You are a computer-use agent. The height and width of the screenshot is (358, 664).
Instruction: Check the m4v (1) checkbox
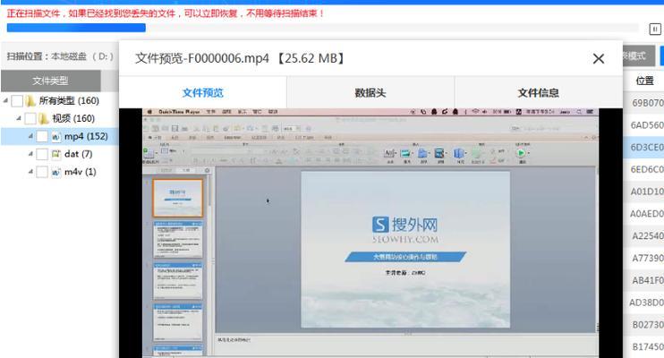pos(42,172)
